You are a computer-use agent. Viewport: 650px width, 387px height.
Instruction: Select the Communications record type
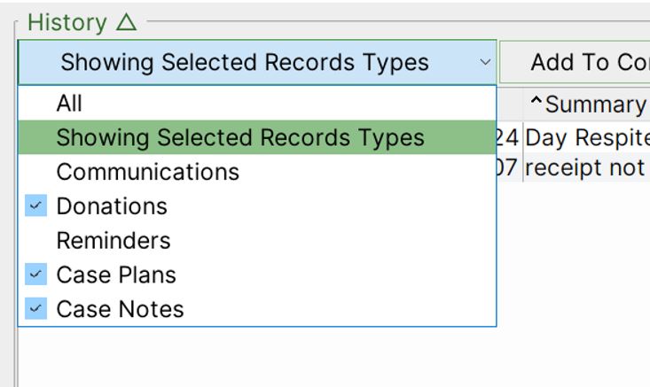[x=257, y=172]
